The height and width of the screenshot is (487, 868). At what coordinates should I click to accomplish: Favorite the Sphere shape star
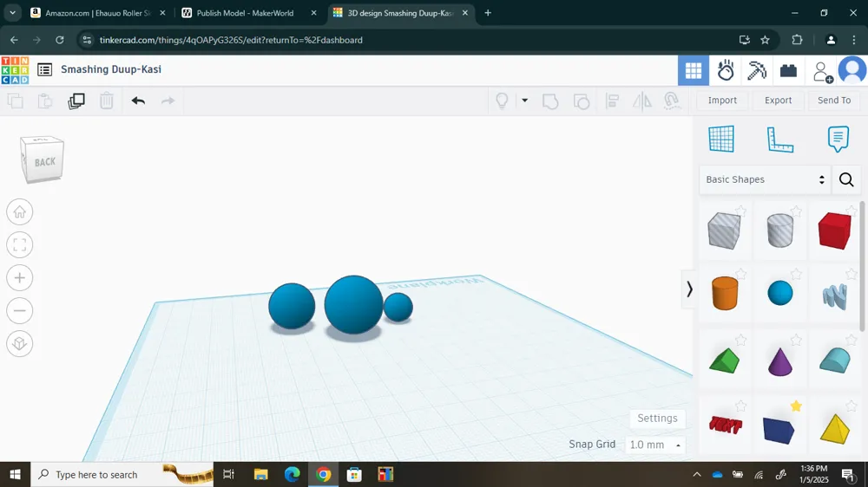coord(795,275)
